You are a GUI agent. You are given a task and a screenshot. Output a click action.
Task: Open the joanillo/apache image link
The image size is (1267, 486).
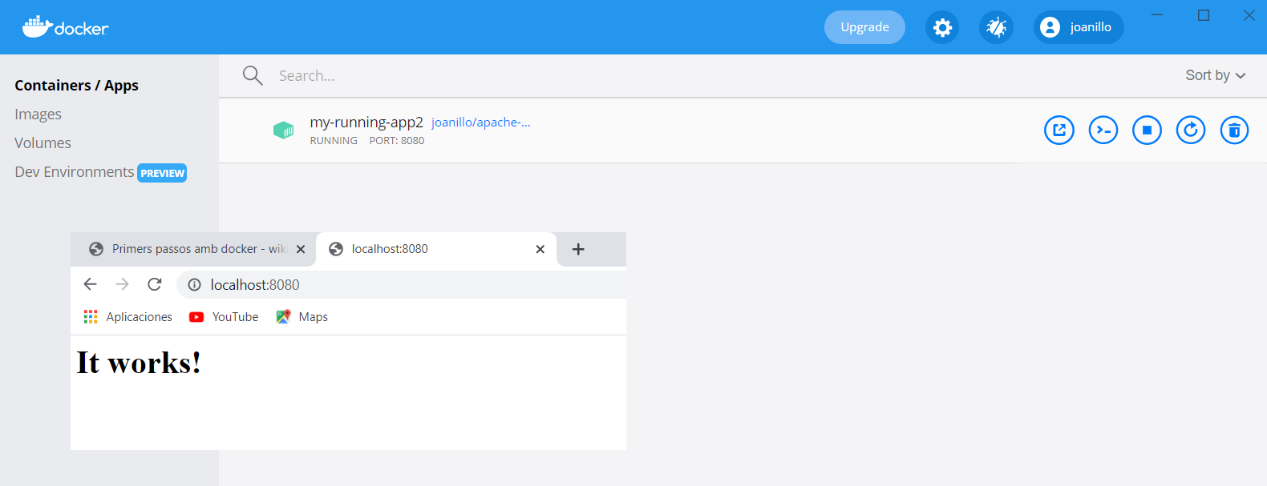[480, 123]
